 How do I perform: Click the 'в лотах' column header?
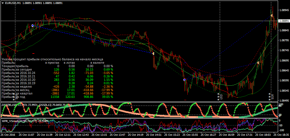point(69,63)
